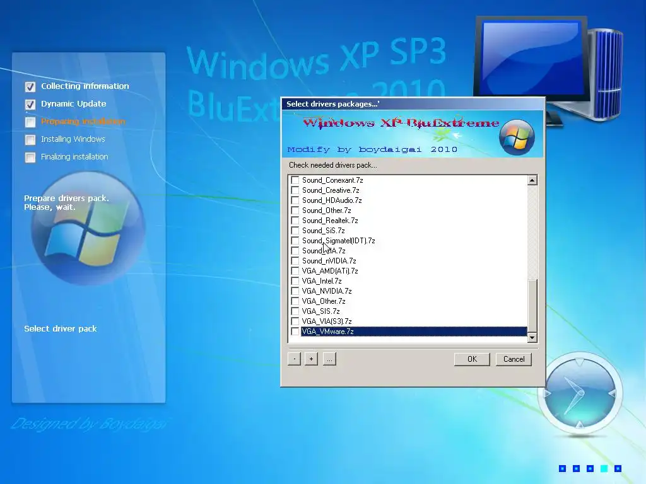Image resolution: width=646 pixels, height=484 pixels.
Task: Click the plus select-all button
Action: (x=311, y=359)
